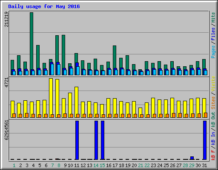Click the 211219 hits axis value
Viewport: 218px width, 170px height.
pos(6,19)
